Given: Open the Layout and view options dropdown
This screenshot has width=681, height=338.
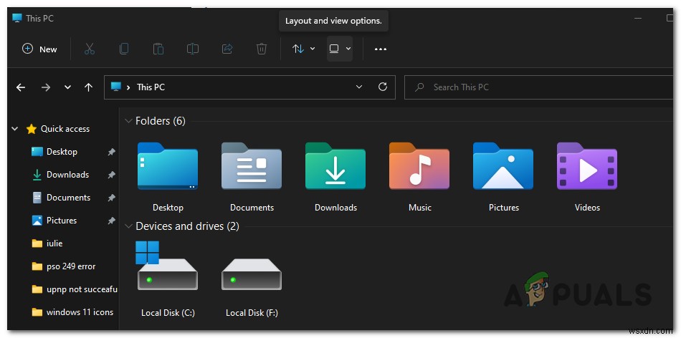Looking at the screenshot, I should (x=340, y=49).
